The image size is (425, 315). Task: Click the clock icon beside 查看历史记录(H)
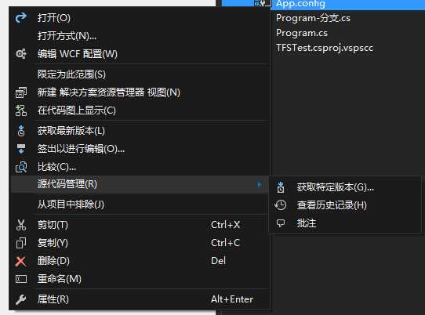click(280, 205)
